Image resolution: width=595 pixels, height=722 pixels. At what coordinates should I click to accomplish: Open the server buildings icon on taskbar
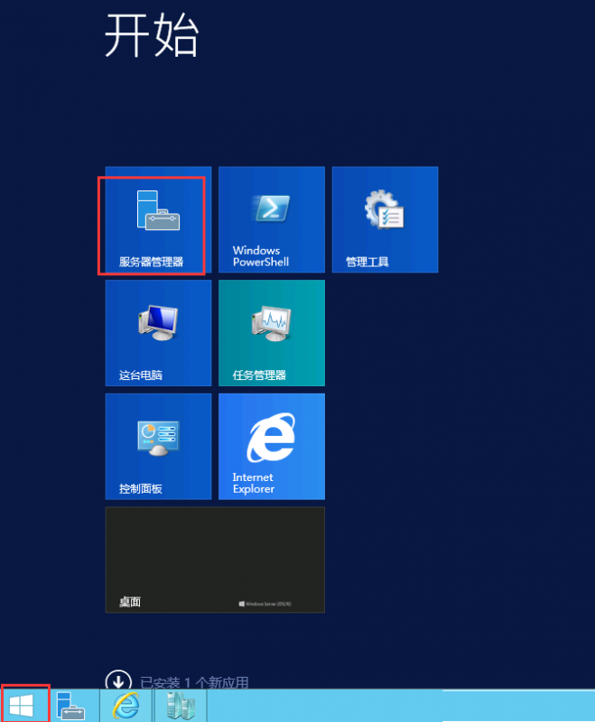pos(181,706)
